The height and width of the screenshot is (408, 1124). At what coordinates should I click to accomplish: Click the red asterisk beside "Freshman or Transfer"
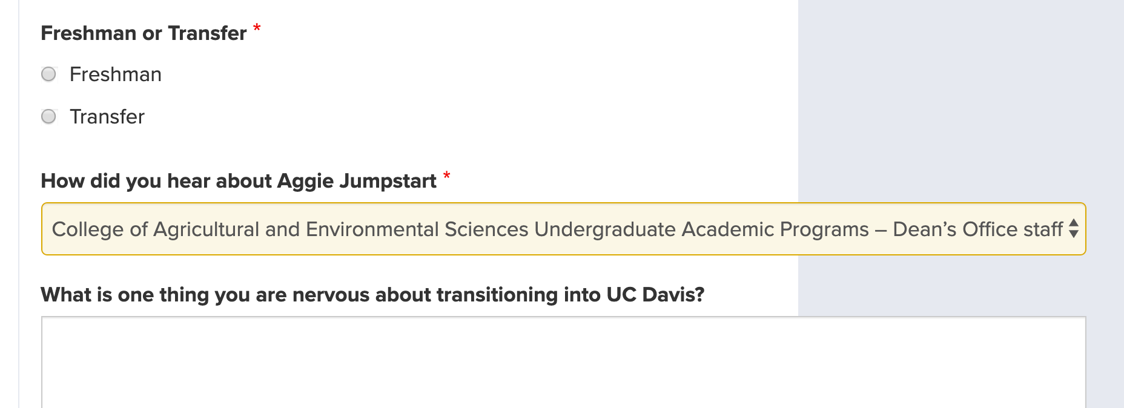257,28
